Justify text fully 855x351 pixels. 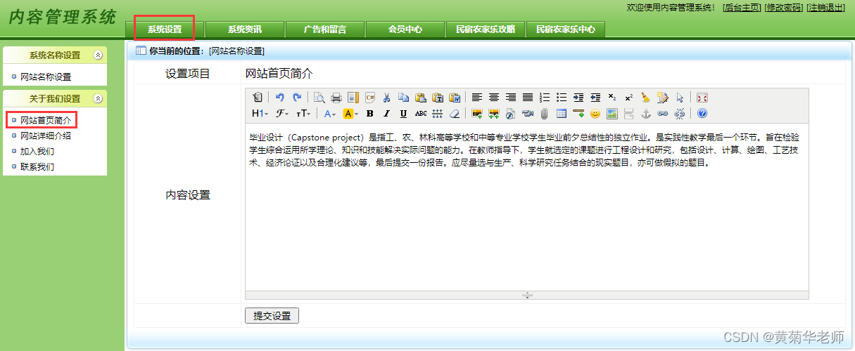(527, 98)
